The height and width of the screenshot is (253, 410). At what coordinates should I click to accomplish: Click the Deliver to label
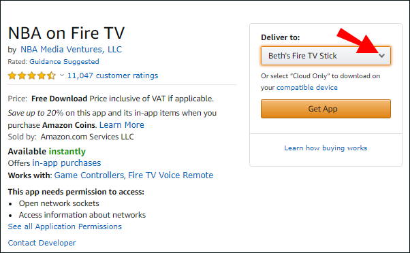point(281,37)
